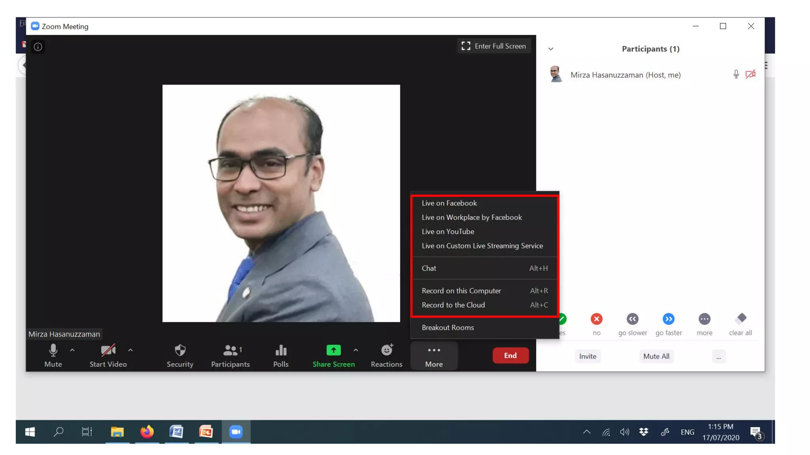Open the Polls bar chart icon
810x455 pixels.
(281, 350)
